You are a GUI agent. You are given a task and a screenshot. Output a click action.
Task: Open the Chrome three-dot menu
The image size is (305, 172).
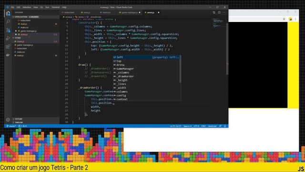pos(295,19)
